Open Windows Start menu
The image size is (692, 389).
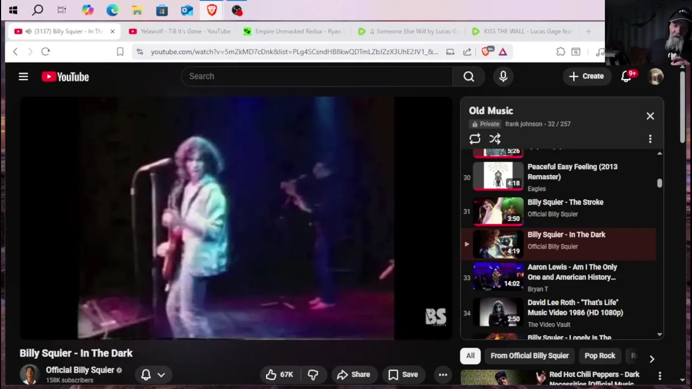(13, 10)
